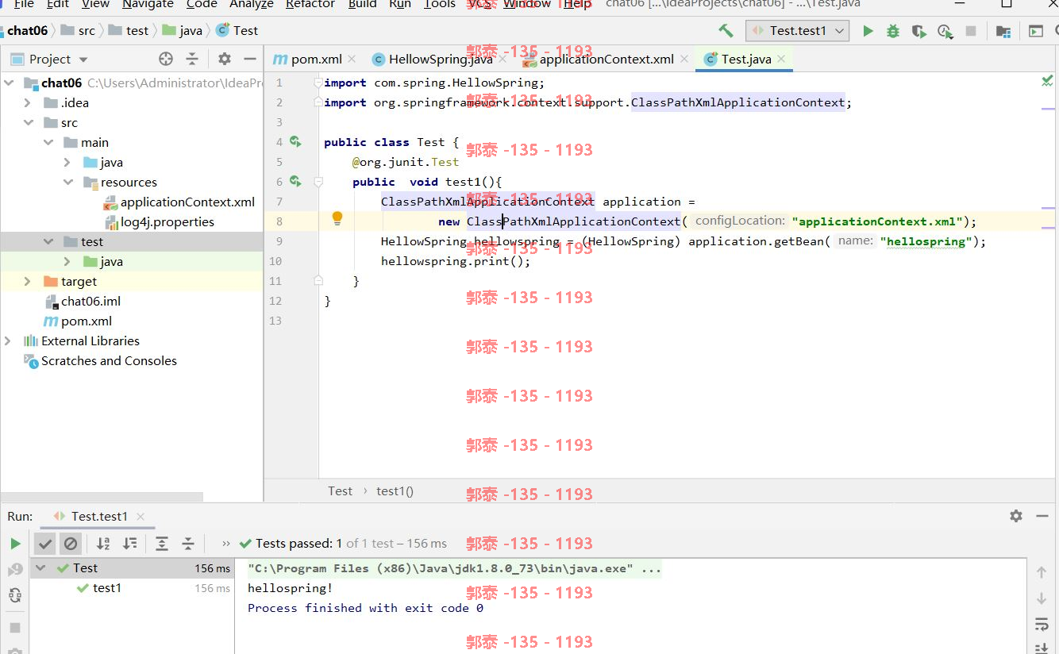
Task: Collapse the Test node in results
Action: 41,568
